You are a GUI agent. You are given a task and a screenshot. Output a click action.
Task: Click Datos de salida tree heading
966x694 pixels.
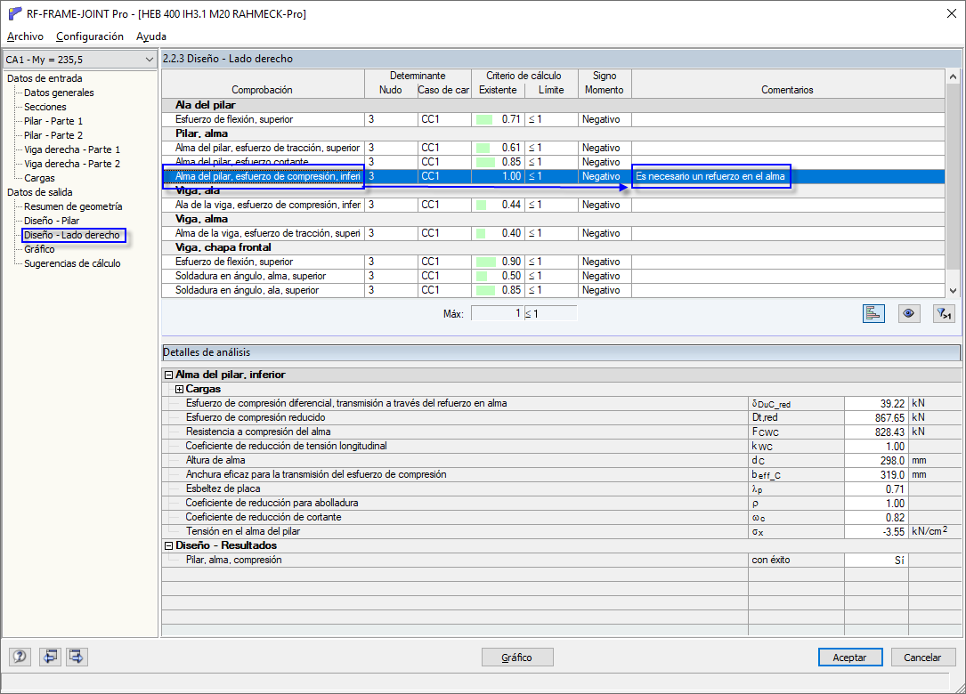click(39, 192)
